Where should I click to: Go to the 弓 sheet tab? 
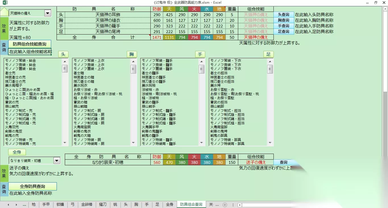click(x=73, y=205)
